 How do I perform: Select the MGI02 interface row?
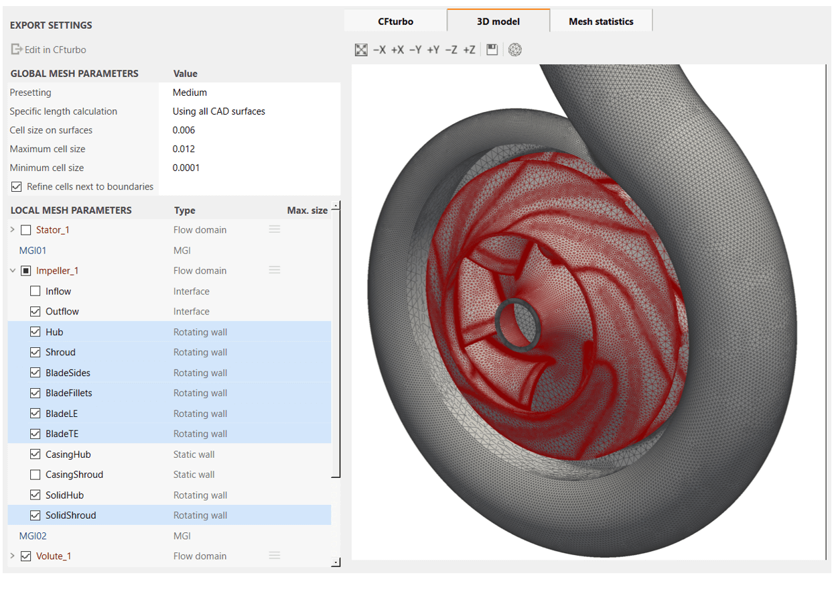(x=169, y=536)
